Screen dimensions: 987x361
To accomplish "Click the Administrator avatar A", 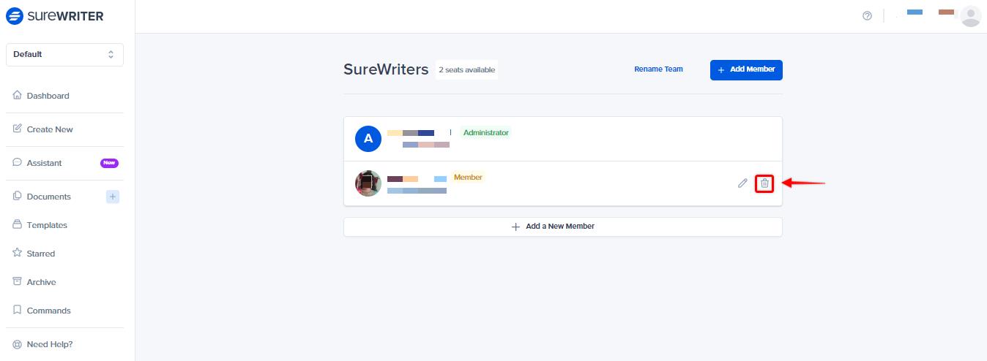I will (x=368, y=138).
